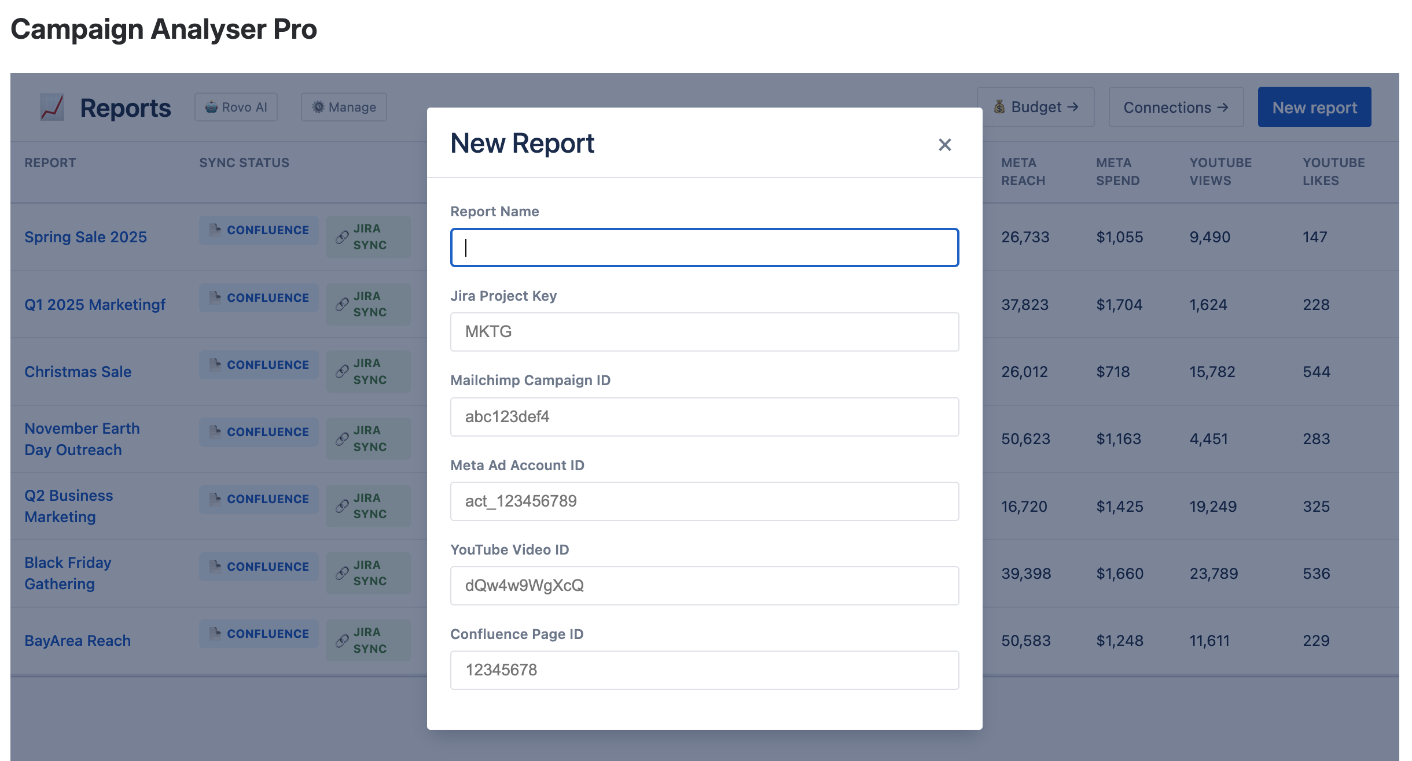Click Confluence badge for Black Friday Gathering
Screen dimensions: 1412x761
[x=259, y=567]
